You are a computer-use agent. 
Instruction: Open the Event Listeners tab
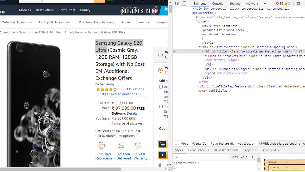click(198, 150)
